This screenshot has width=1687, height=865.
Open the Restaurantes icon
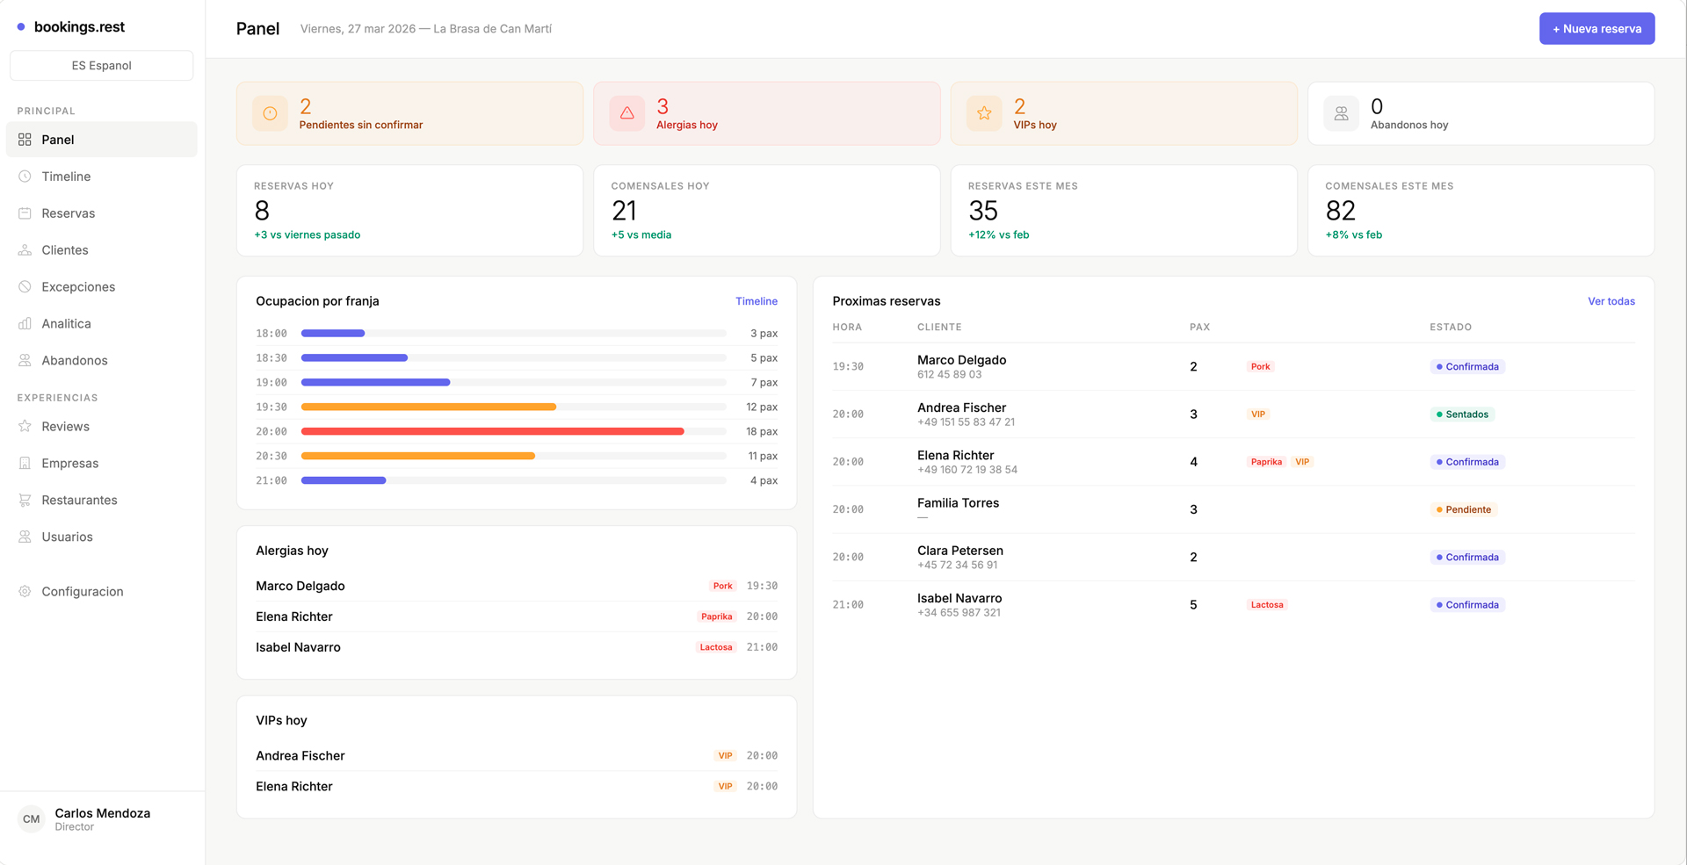(25, 500)
